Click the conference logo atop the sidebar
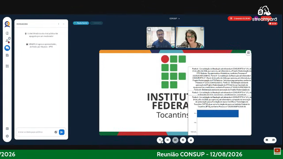 pyautogui.click(x=7, y=24)
